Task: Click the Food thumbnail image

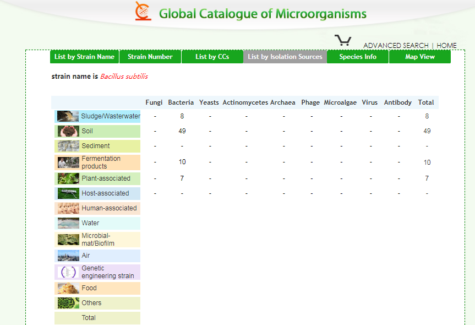Action: click(68, 288)
